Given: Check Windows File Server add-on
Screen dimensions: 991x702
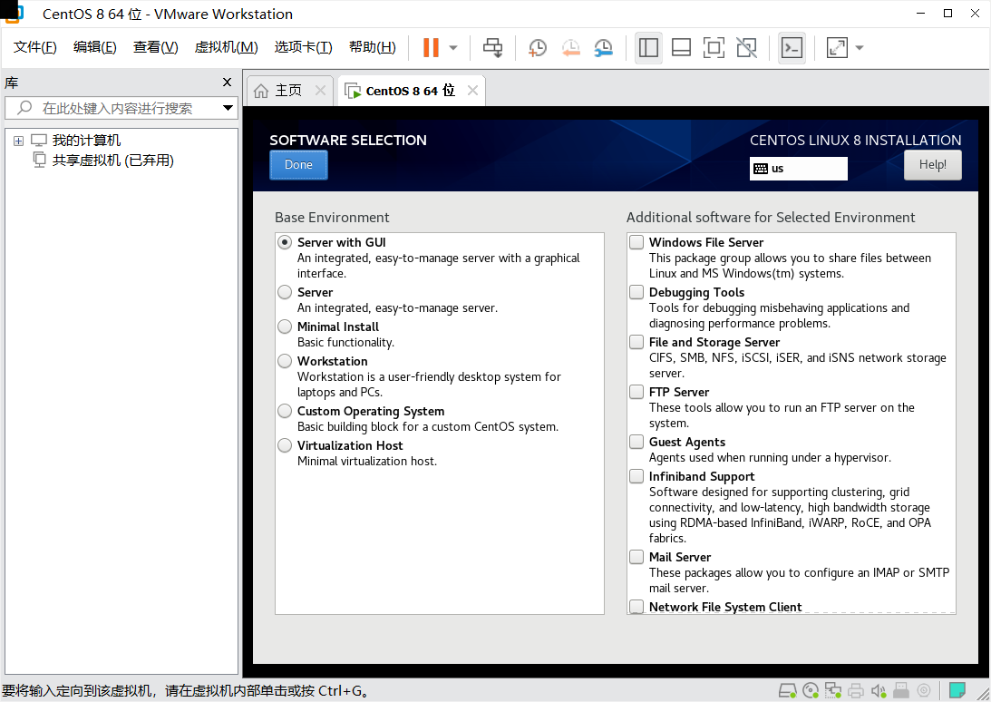Looking at the screenshot, I should (x=636, y=242).
